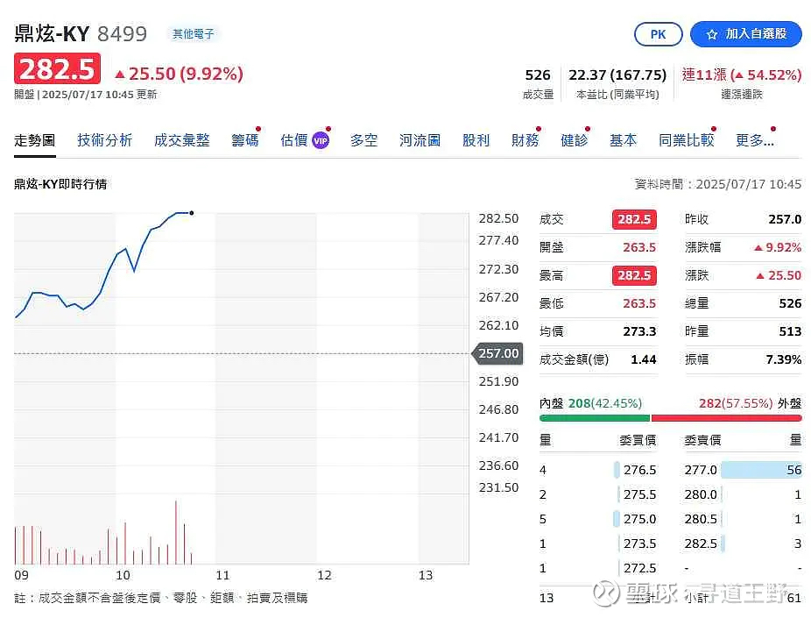Switch to the 技術分析 tab
811x618 pixels.
[x=105, y=140]
